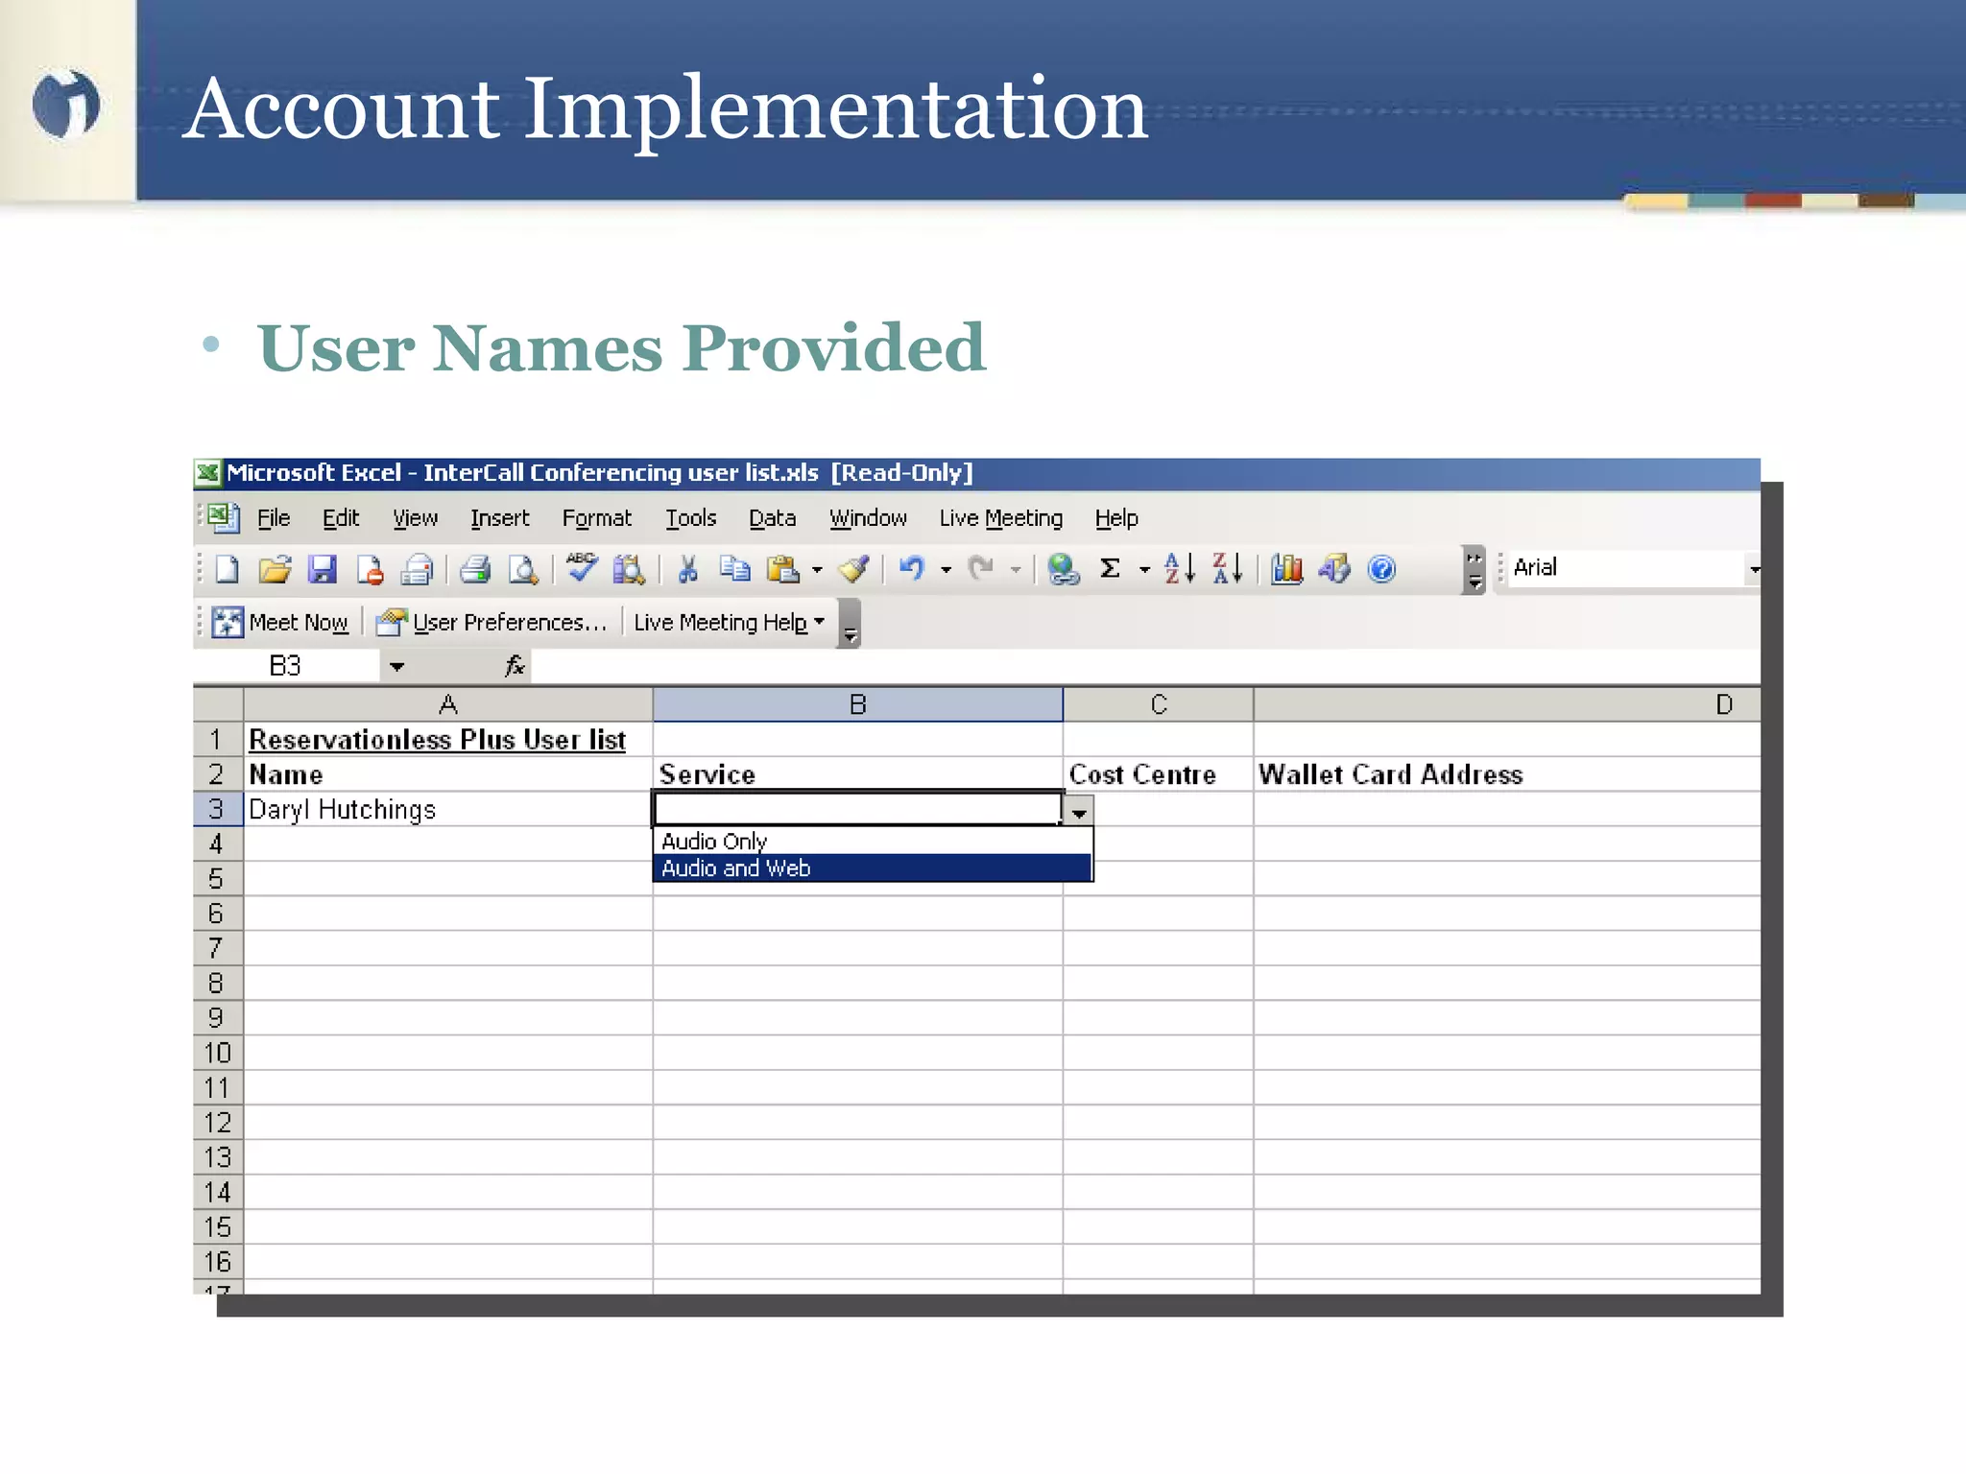The image size is (1966, 1474).
Task: Click the Drawing toolbar icon
Action: pos(1334,569)
